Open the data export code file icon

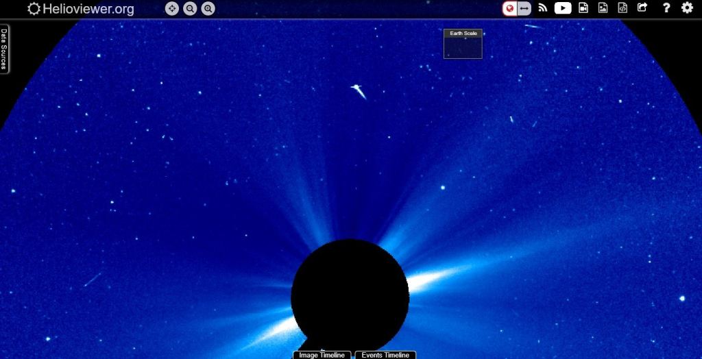click(x=622, y=8)
